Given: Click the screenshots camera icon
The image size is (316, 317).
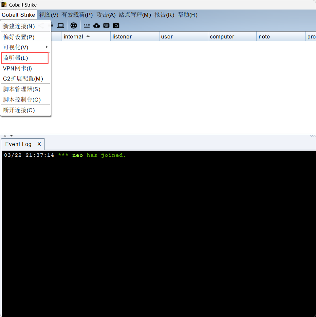Looking at the screenshot, I should click(116, 26).
